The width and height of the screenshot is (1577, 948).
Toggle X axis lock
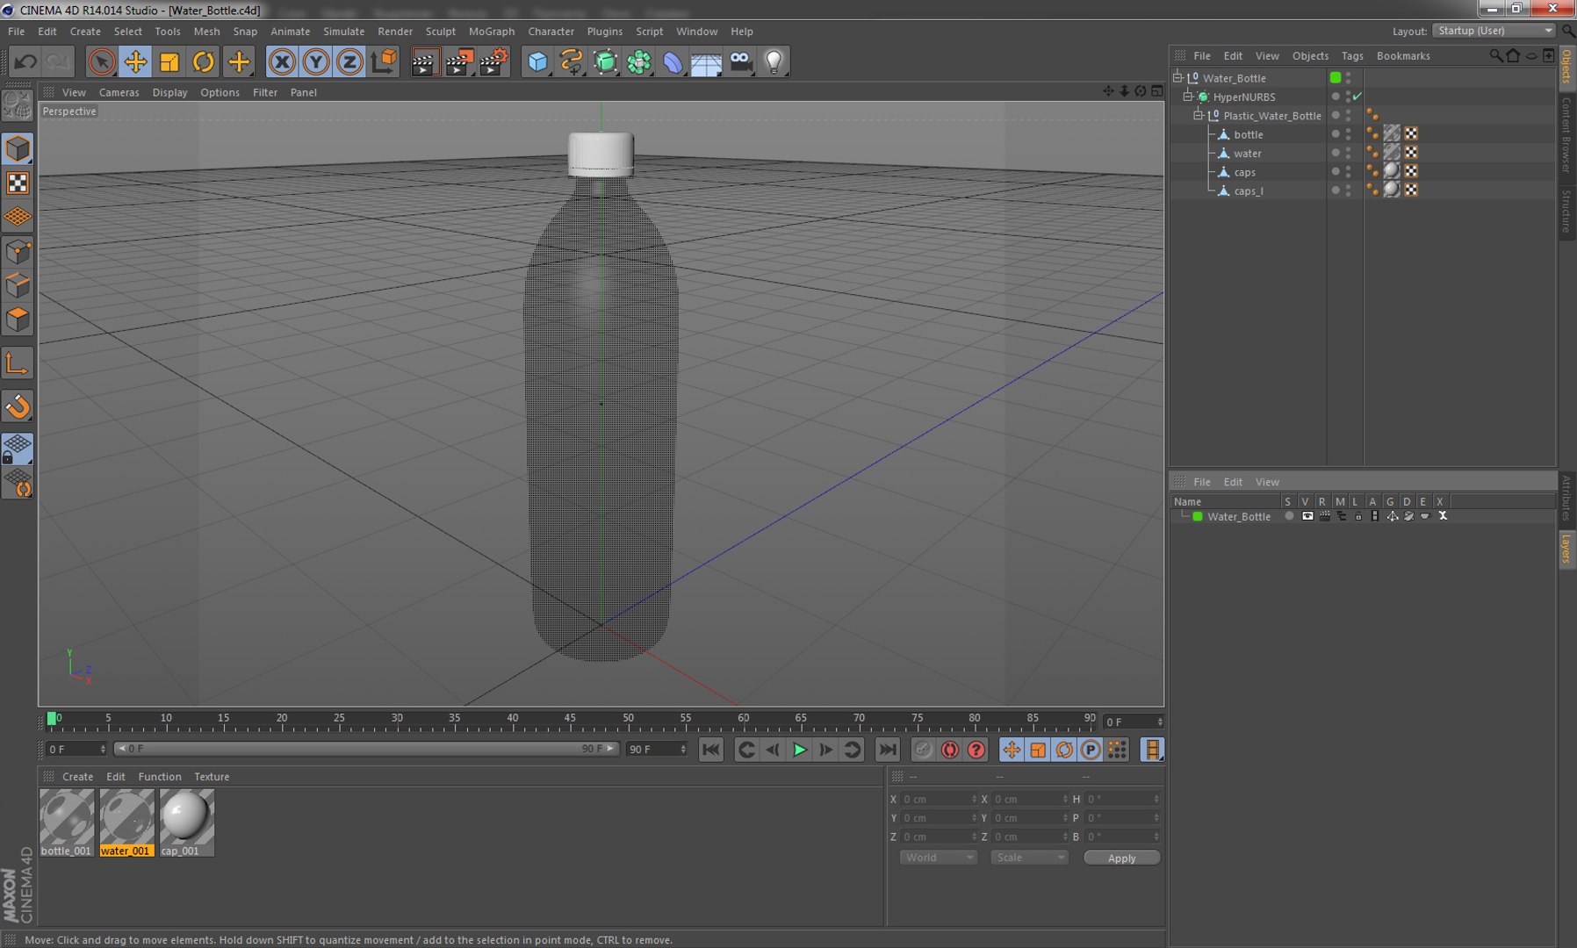[282, 61]
